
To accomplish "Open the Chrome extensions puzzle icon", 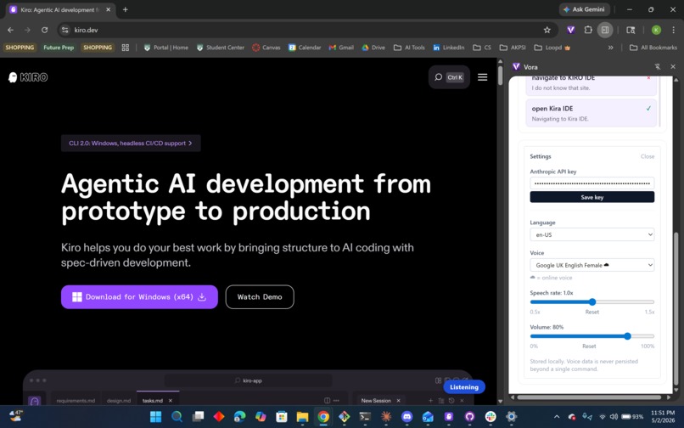I will (588, 30).
